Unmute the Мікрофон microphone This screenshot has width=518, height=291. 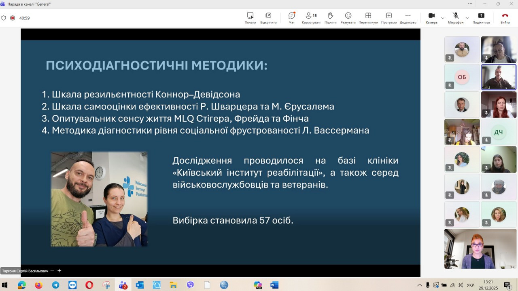click(x=455, y=17)
